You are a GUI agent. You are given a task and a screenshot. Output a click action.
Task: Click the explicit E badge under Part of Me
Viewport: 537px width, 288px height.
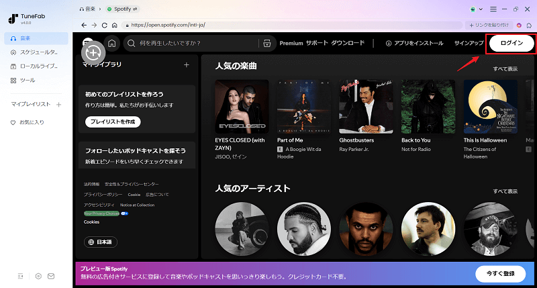click(280, 149)
